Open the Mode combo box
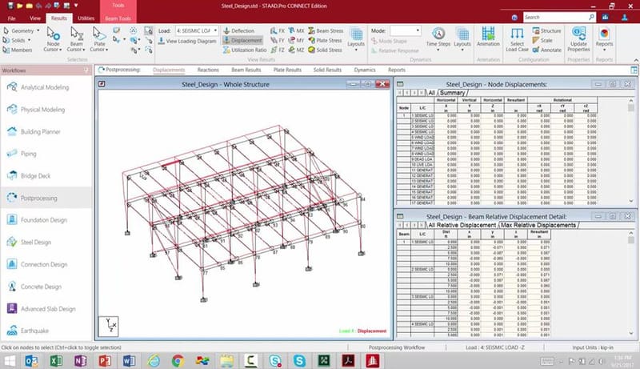This screenshot has height=369, width=640. [405, 30]
